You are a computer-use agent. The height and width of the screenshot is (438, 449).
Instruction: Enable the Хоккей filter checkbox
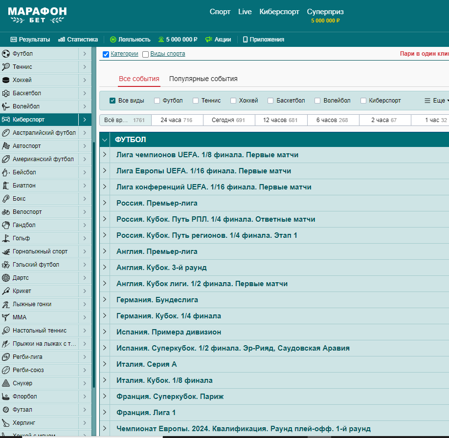point(233,101)
